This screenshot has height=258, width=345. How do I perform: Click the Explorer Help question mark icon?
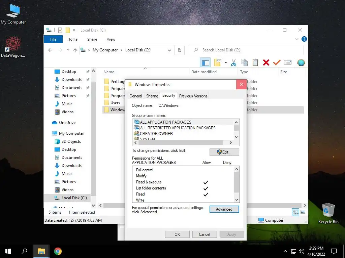click(304, 39)
